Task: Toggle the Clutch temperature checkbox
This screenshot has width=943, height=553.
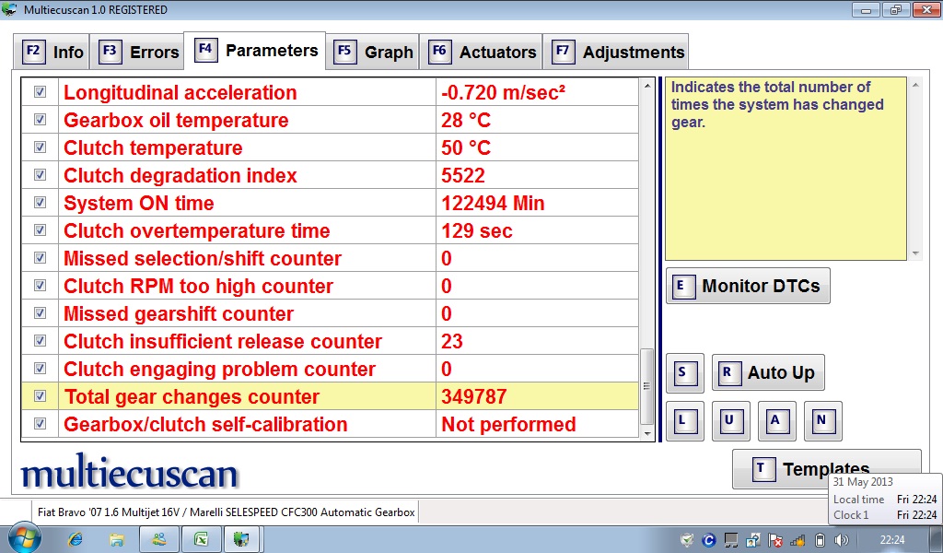Action: click(x=40, y=147)
